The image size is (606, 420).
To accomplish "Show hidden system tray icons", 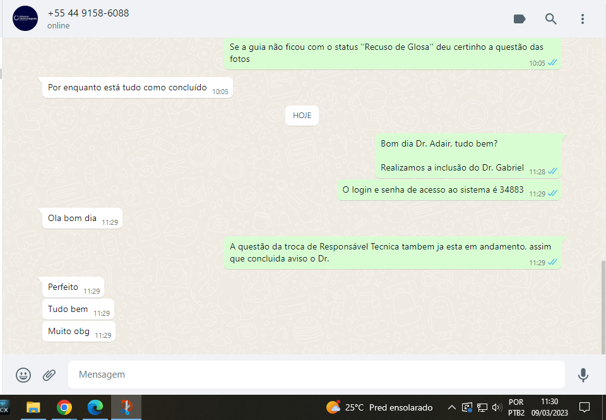I will 451,407.
